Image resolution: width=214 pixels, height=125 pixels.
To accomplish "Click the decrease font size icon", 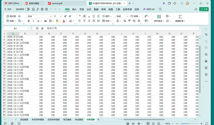I will coord(70,16).
